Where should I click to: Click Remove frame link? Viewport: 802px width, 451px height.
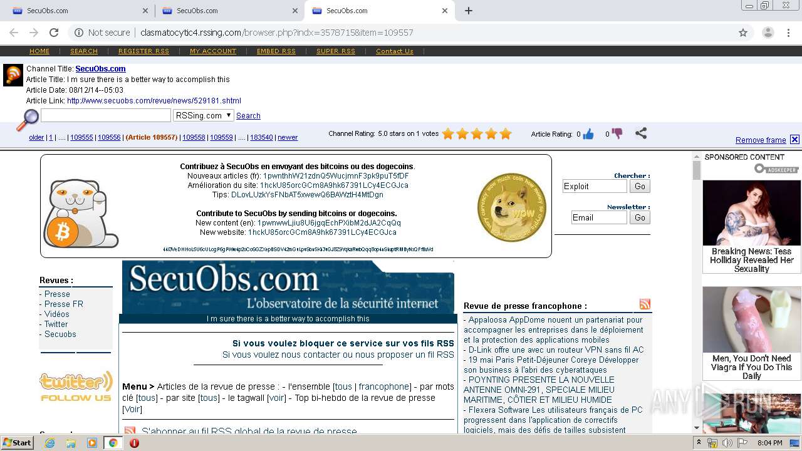click(x=761, y=140)
